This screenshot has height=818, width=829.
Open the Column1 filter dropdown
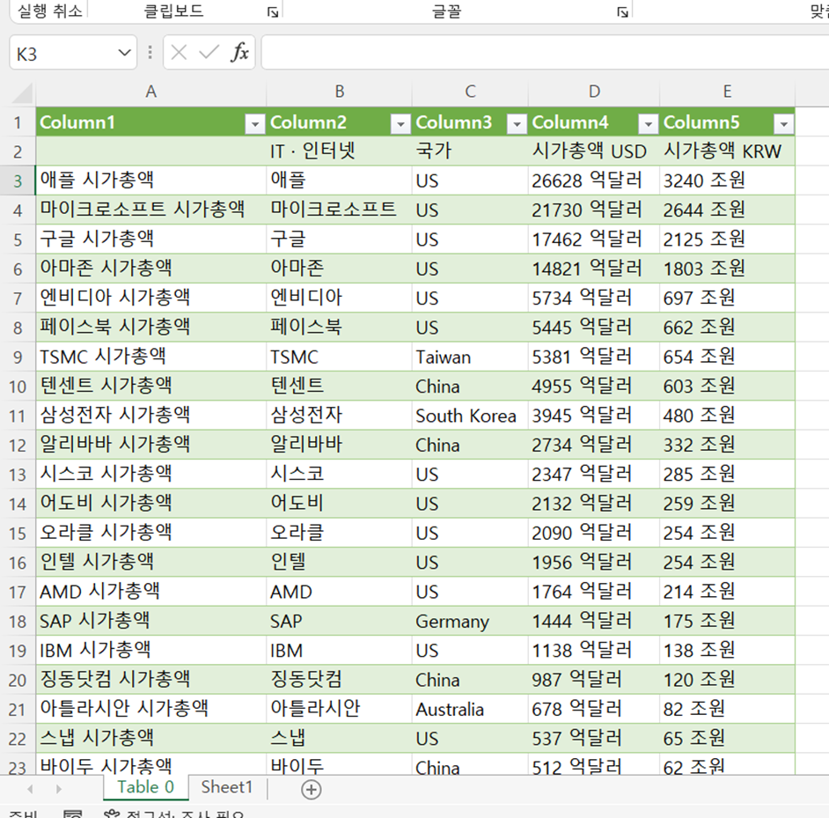(x=255, y=124)
